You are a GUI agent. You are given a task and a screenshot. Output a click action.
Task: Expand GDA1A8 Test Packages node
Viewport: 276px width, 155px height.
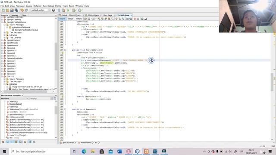coord(5,81)
